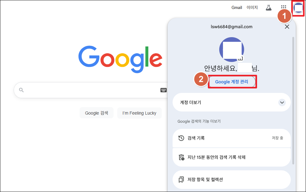The height and width of the screenshot is (192, 306).
Task: Click the large profile picture in panel
Action: [231, 50]
